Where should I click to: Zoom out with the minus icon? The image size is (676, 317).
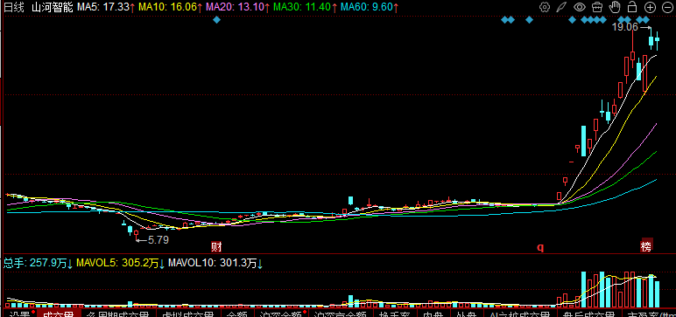point(666,7)
